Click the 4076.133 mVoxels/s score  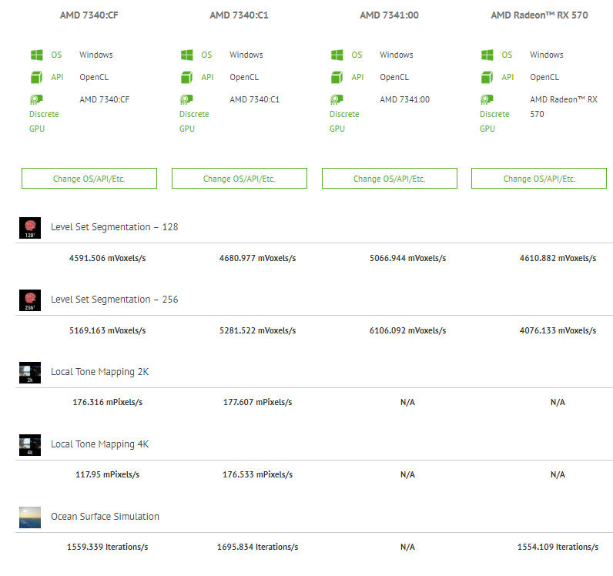point(558,330)
